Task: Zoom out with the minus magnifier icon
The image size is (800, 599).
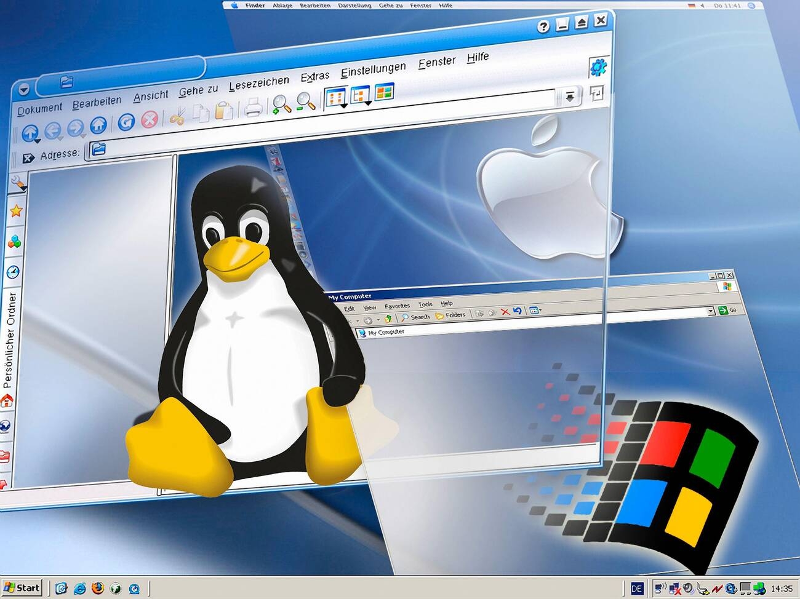Action: [x=306, y=101]
